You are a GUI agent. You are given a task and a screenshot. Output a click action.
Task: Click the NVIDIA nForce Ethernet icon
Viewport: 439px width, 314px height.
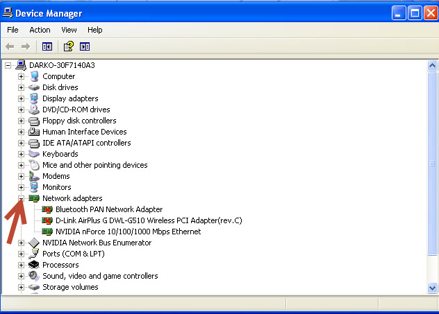click(47, 232)
